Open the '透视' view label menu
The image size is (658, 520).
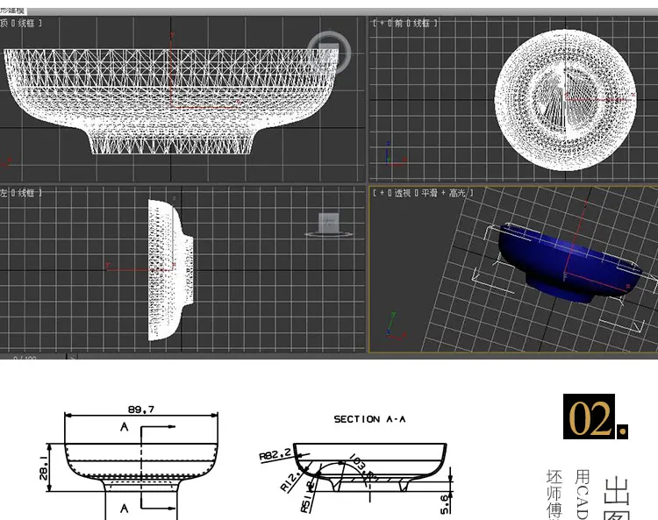pyautogui.click(x=403, y=193)
